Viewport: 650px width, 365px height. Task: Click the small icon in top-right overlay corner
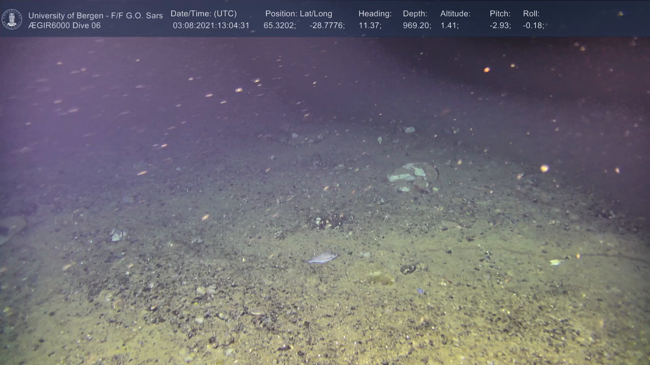620,14
